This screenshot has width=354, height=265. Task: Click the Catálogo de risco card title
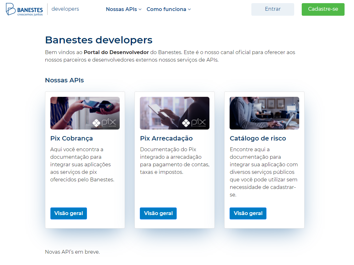click(x=258, y=138)
